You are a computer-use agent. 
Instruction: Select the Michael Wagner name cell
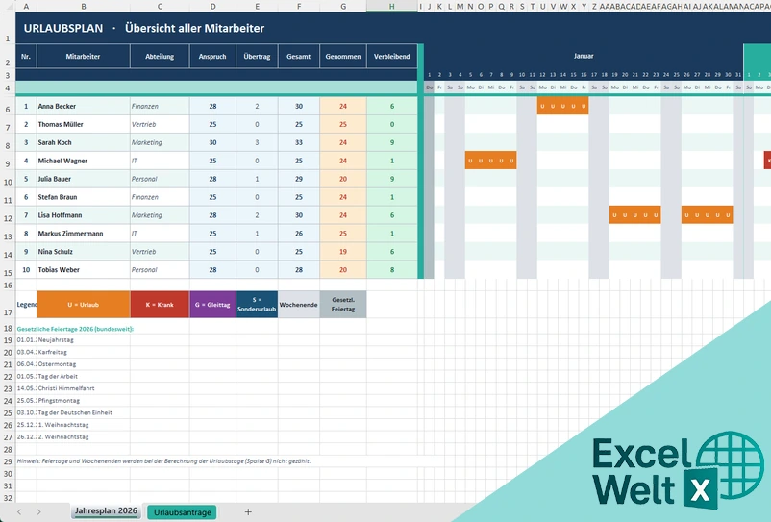tap(84, 161)
